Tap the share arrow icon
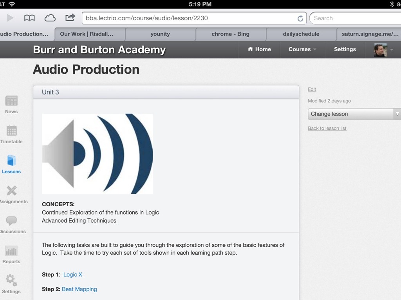Screen dimensions: 401x300 pos(70,18)
